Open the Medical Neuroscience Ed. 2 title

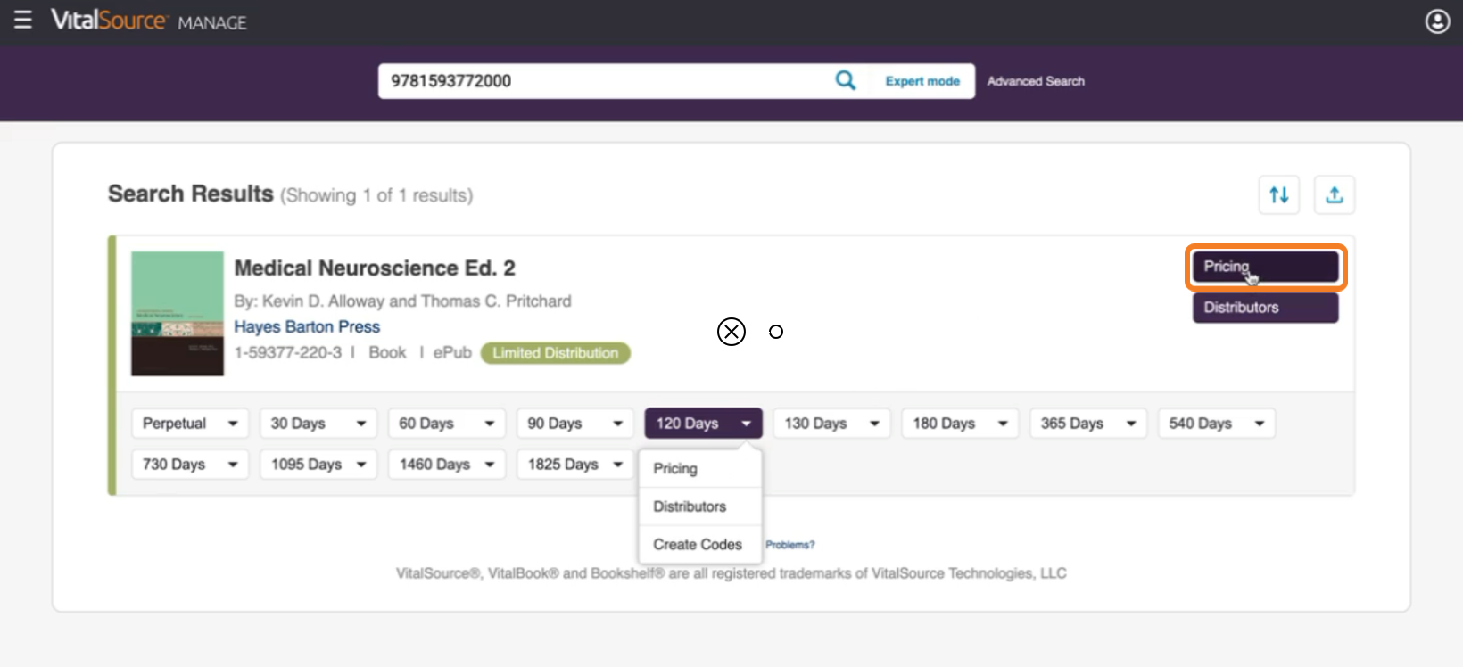click(x=375, y=268)
